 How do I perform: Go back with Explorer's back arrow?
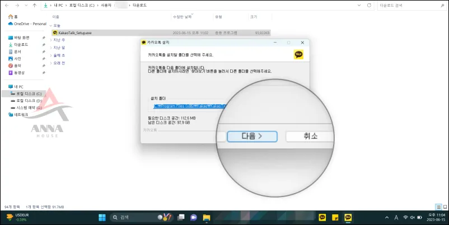pos(7,6)
